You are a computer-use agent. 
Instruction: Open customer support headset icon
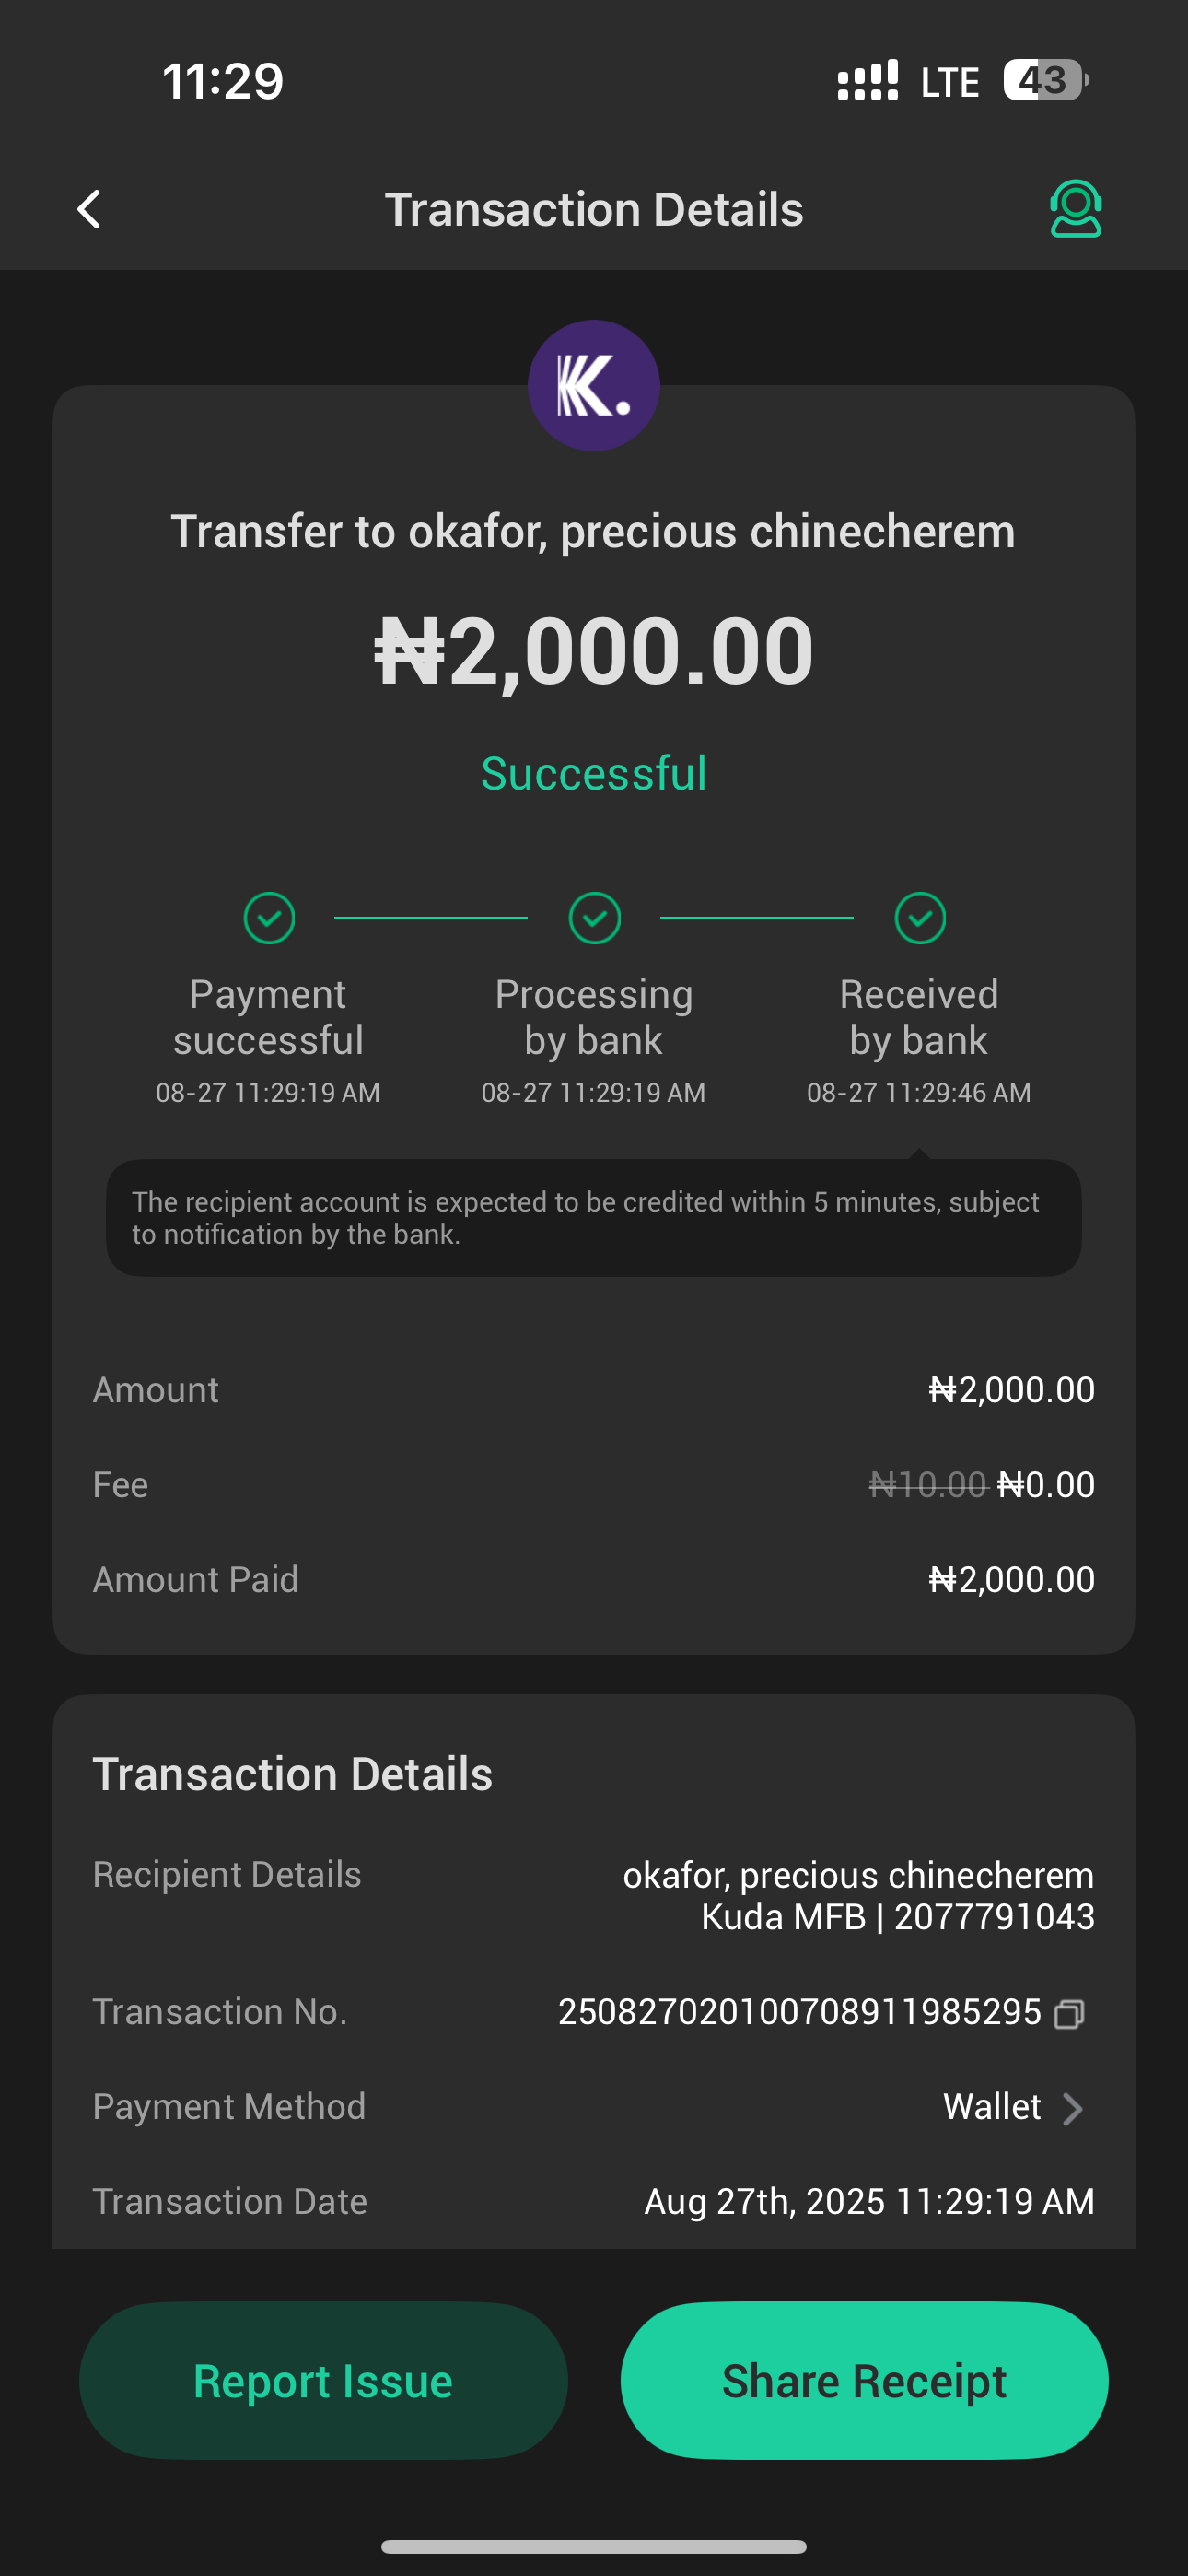[x=1075, y=209]
